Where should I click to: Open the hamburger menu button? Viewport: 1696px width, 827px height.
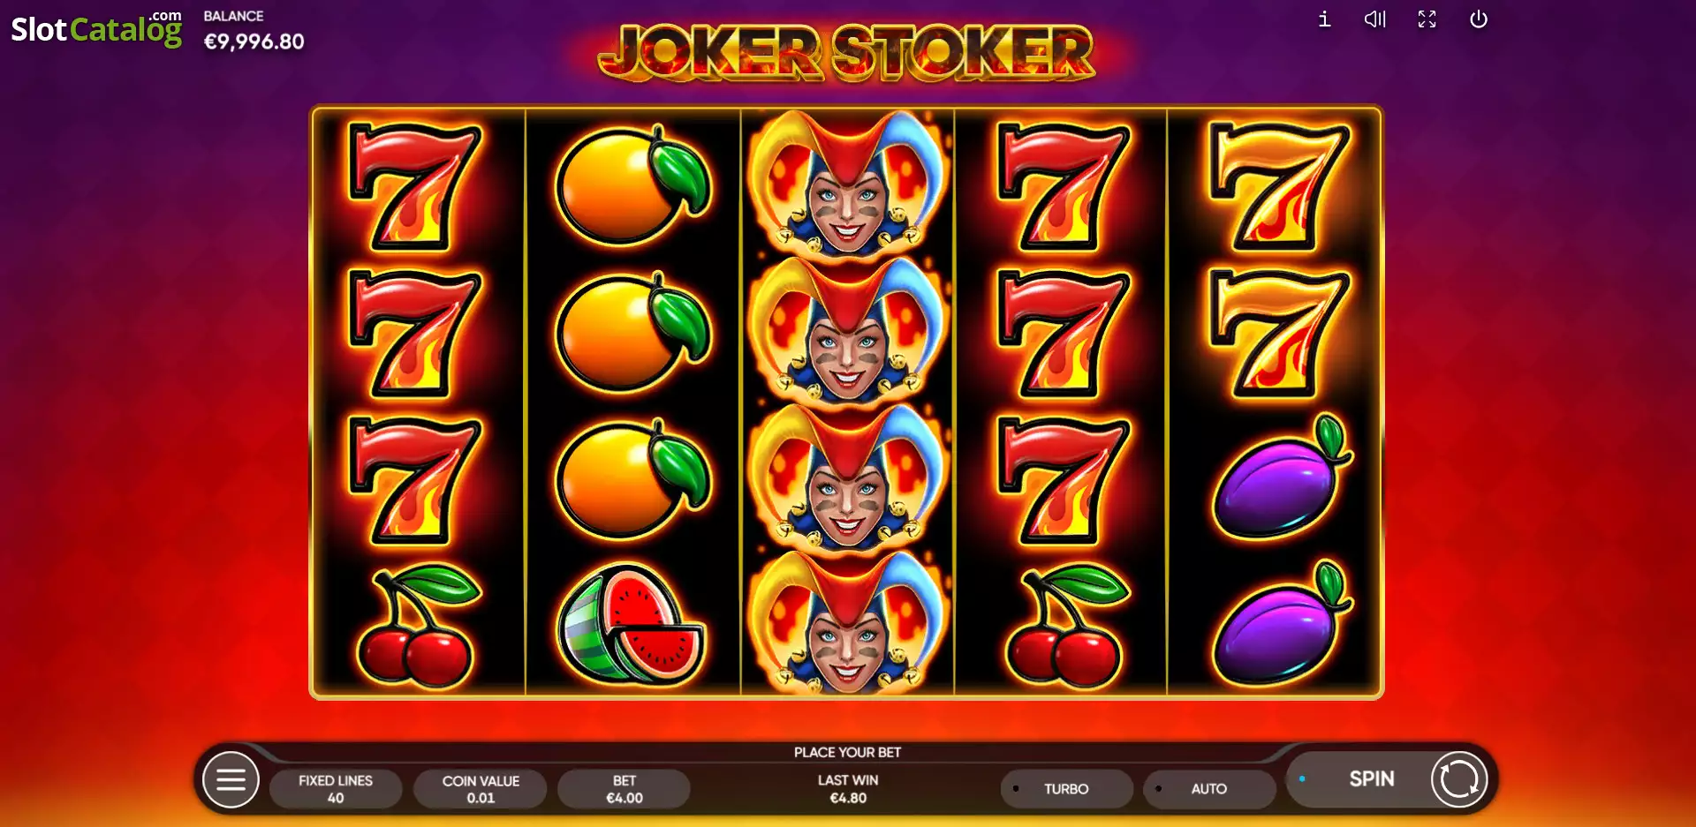231,780
